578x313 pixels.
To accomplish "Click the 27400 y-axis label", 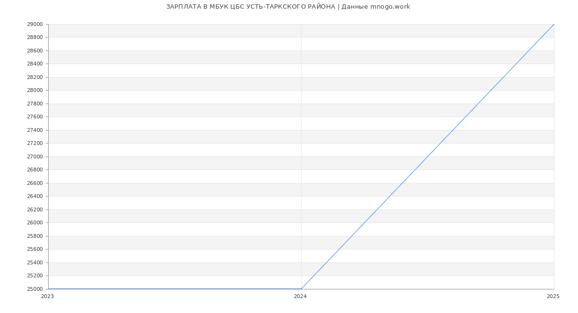I will [35, 130].
